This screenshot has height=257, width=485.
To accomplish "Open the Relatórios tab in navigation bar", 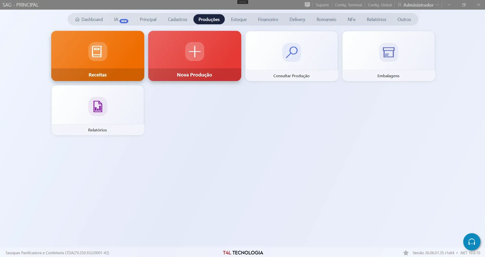I will point(376,19).
